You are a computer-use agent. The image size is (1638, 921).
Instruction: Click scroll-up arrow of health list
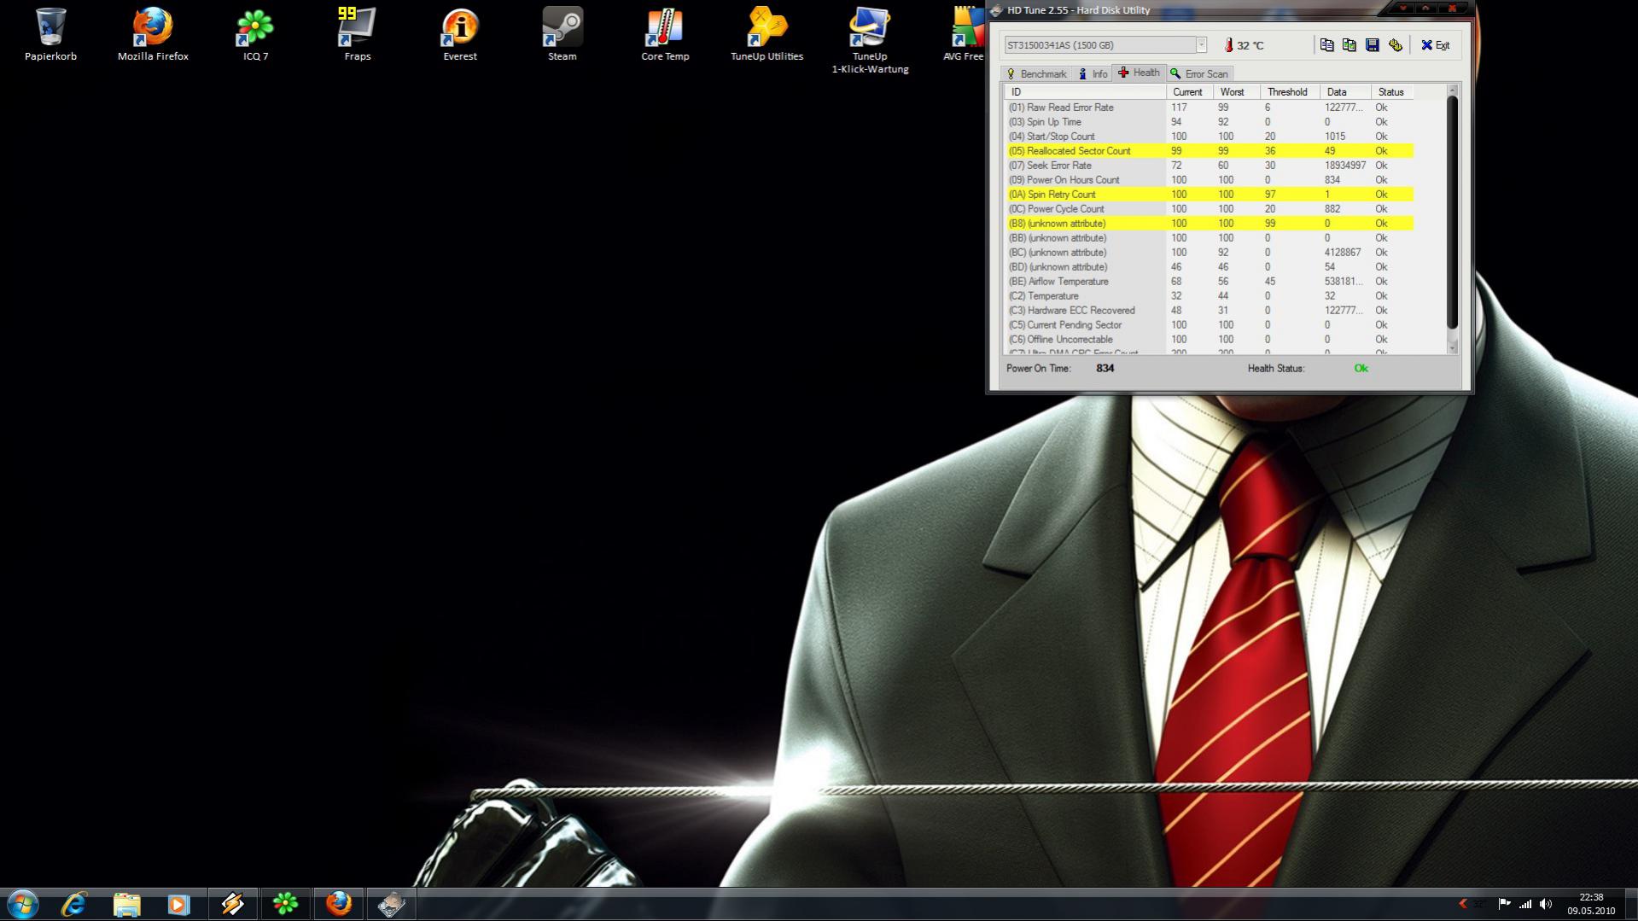[x=1453, y=90]
